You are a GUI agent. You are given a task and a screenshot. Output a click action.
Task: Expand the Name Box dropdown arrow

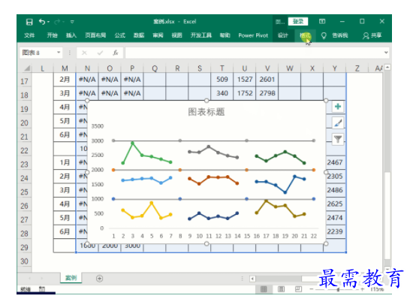[x=59, y=53]
